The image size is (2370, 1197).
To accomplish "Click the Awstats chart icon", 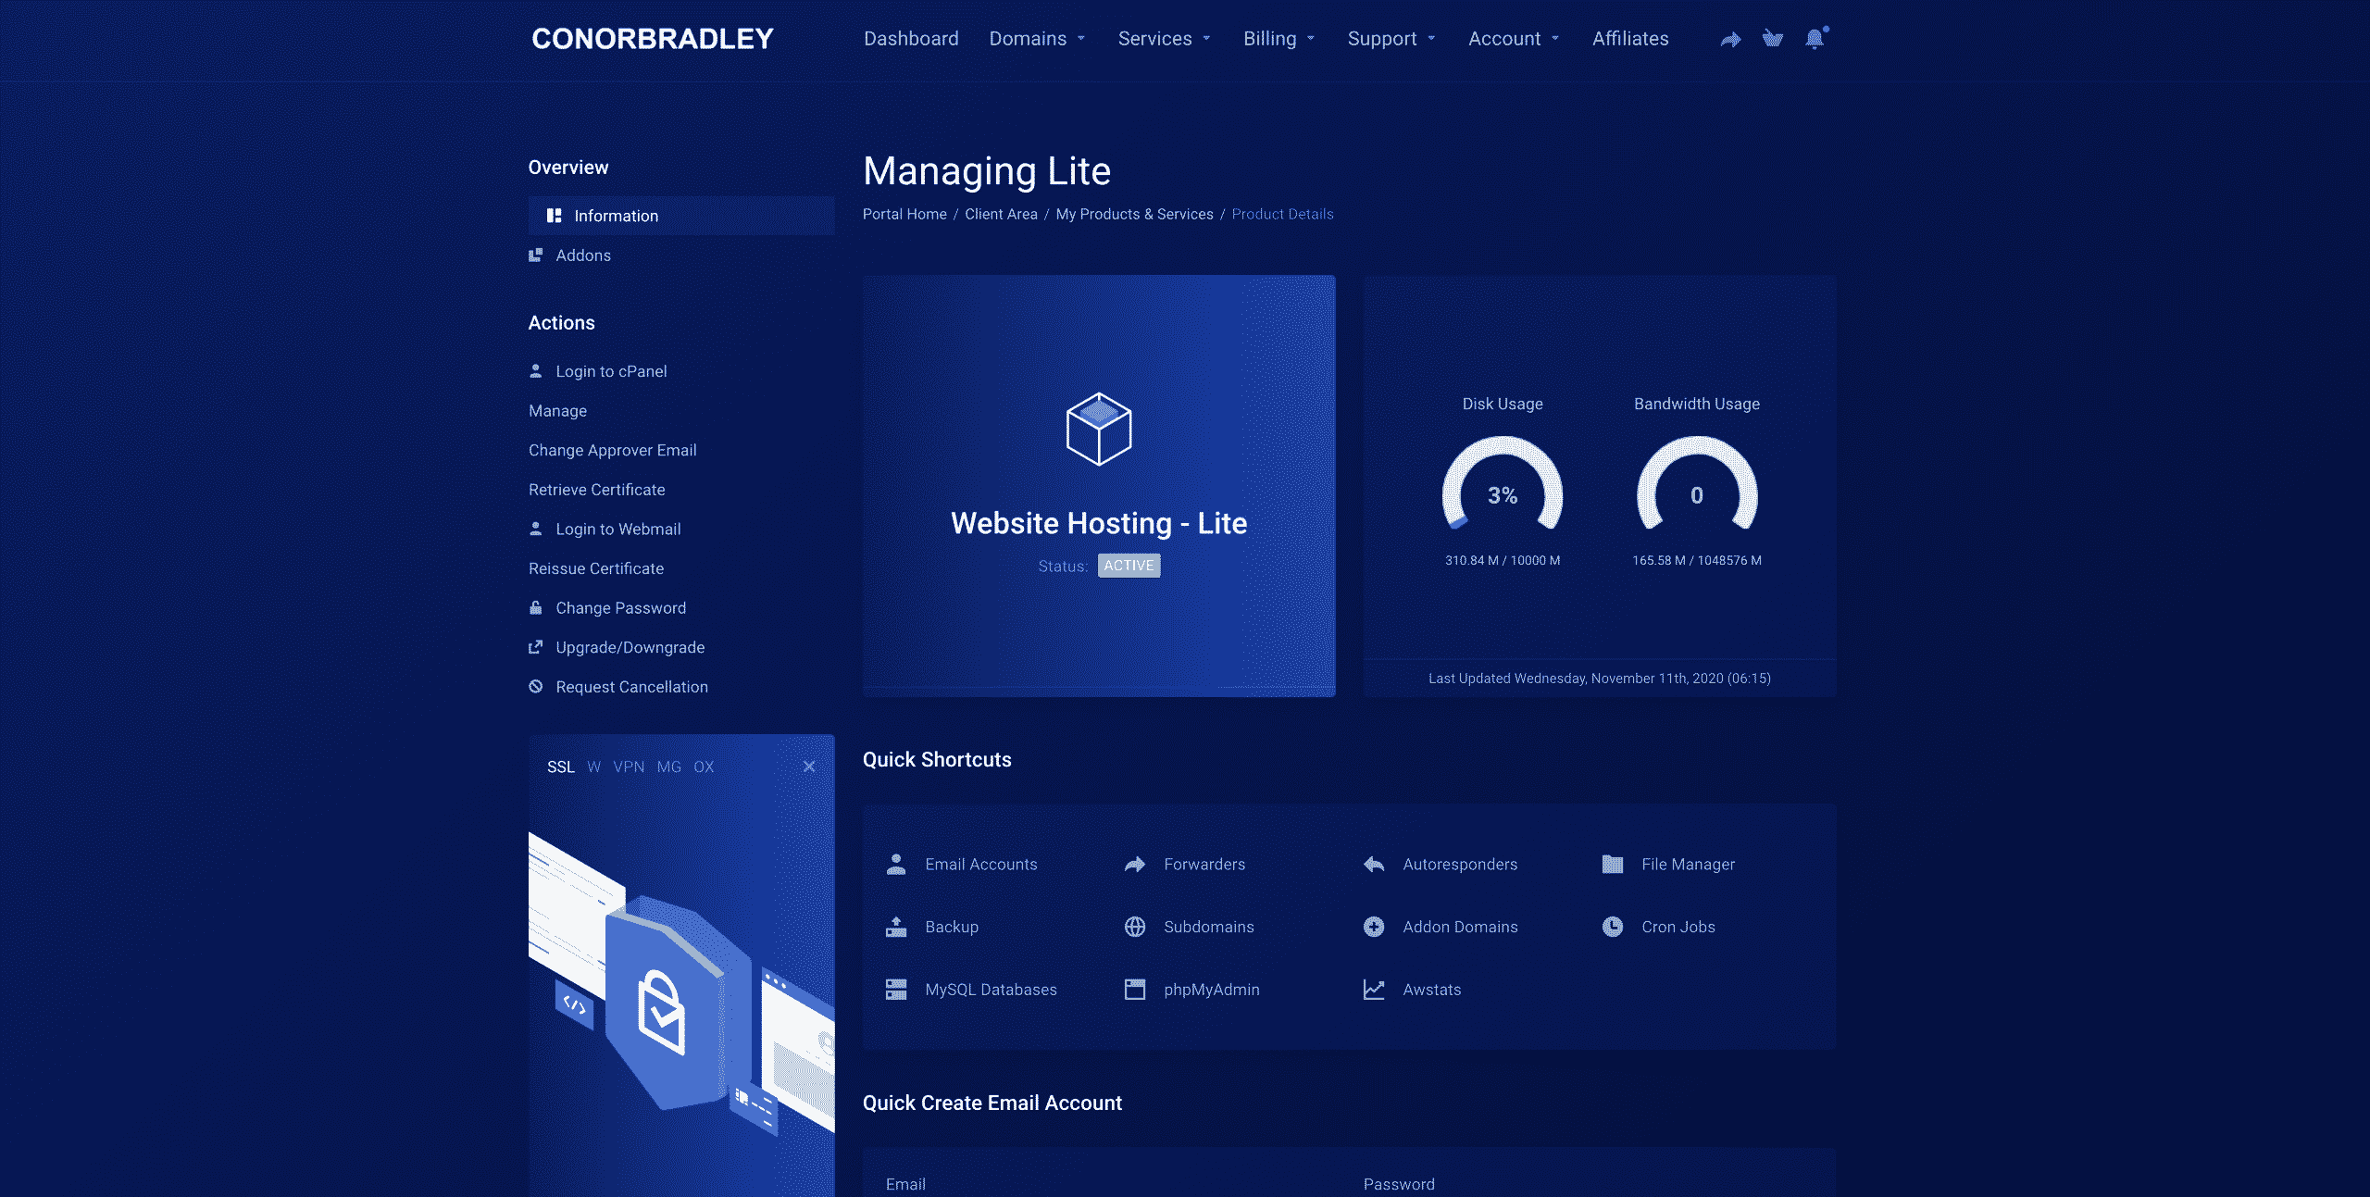I will tap(1374, 990).
